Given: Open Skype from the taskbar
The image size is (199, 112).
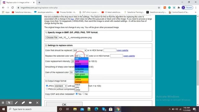Looking at the screenshot, I should click(104, 109).
